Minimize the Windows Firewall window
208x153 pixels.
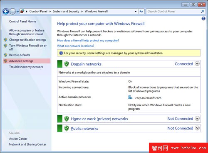(x=185, y=5)
